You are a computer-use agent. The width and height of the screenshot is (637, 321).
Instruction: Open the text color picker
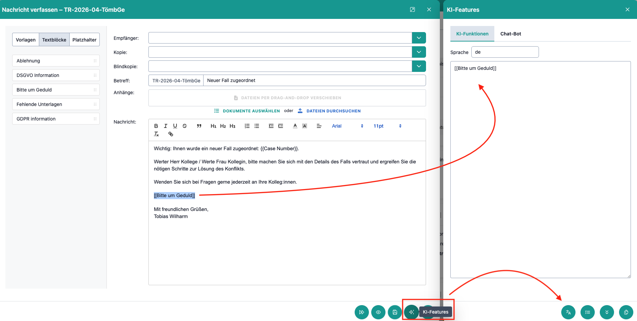tap(295, 126)
